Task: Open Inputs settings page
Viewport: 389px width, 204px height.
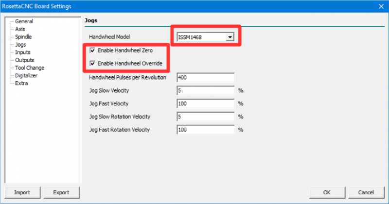Action: tap(22, 52)
